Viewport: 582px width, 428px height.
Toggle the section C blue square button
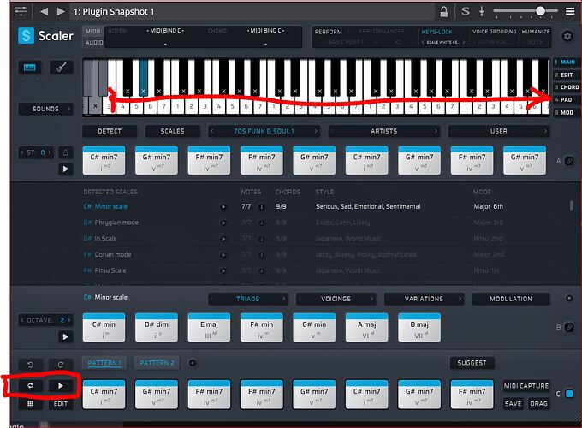click(569, 394)
